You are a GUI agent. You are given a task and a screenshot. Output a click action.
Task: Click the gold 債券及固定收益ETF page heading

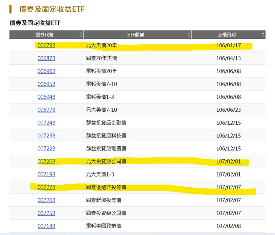(52, 9)
